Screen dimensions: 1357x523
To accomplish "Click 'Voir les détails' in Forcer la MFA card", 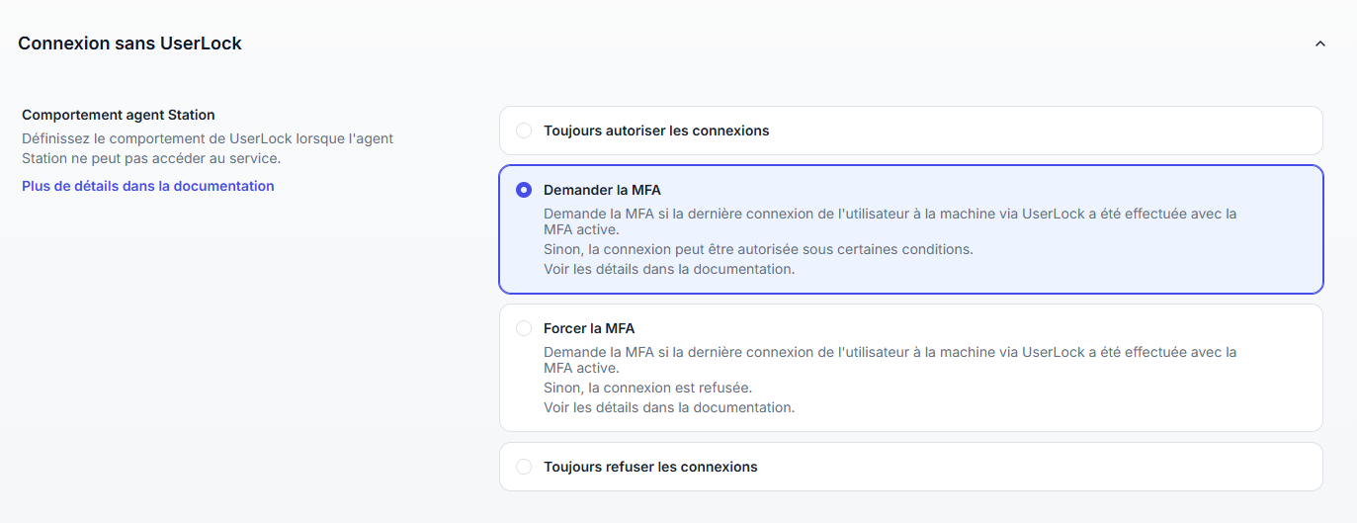I will click(x=669, y=407).
